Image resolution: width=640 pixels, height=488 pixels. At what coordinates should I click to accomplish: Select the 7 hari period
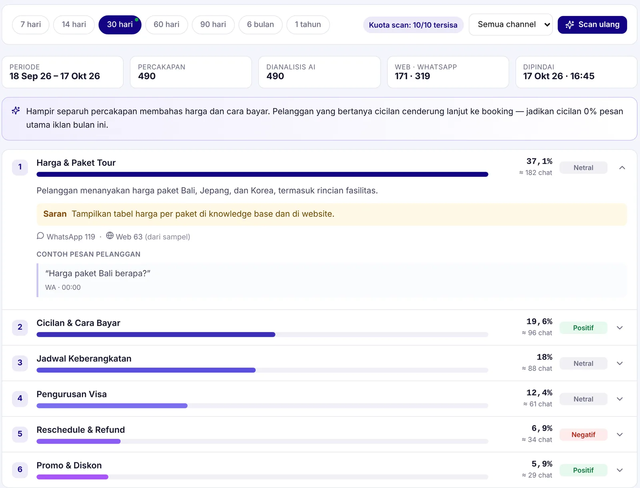(31, 24)
